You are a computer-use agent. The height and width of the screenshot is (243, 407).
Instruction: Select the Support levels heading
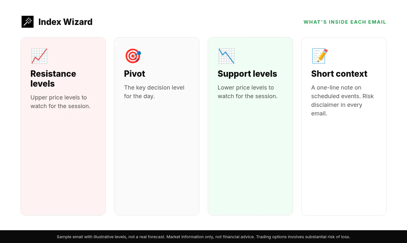247,74
